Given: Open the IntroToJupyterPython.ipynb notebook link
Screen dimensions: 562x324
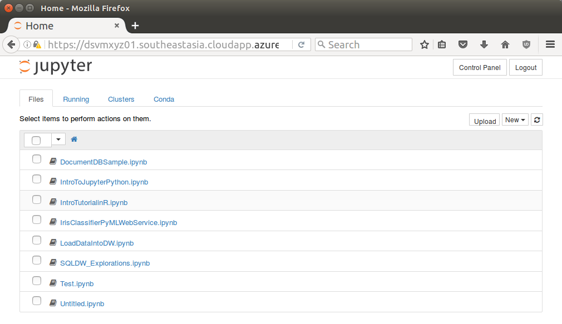Looking at the screenshot, I should coord(104,182).
